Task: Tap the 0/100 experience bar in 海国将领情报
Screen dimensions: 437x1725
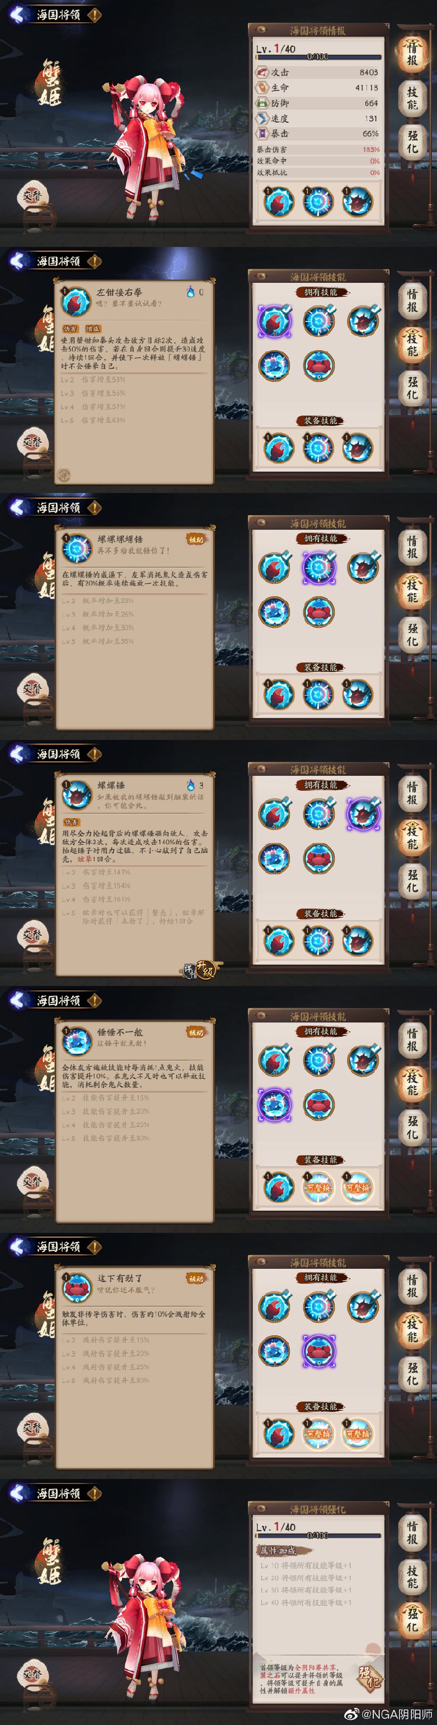Action: click(318, 57)
